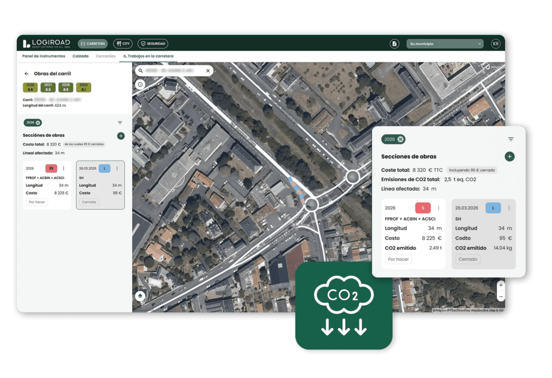Viewport: 552px width, 378px height.
Task: Switch to Calzada tab
Action: 80,56
